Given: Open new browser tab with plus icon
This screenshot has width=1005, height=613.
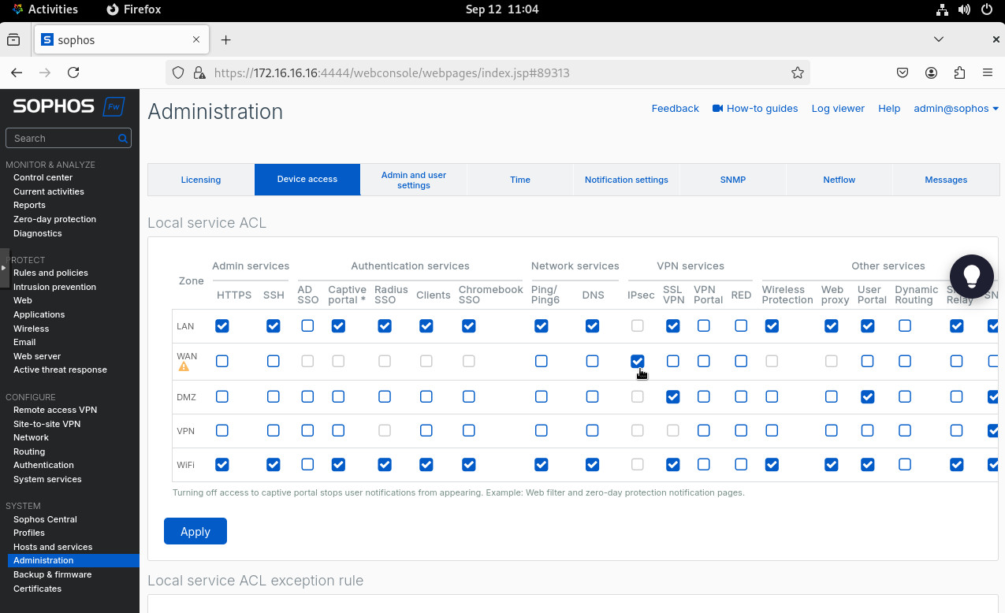Looking at the screenshot, I should coord(226,39).
